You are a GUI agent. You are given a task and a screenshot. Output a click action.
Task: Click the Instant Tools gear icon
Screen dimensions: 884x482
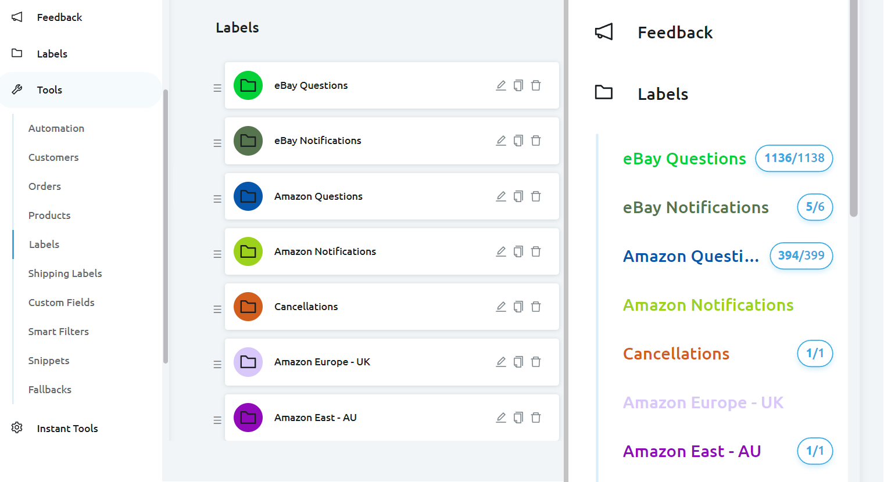(17, 428)
